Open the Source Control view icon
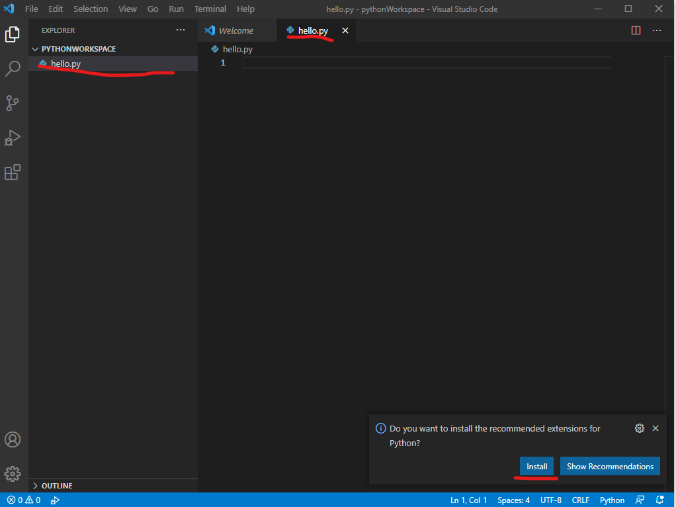Image resolution: width=676 pixels, height=507 pixels. click(x=13, y=103)
